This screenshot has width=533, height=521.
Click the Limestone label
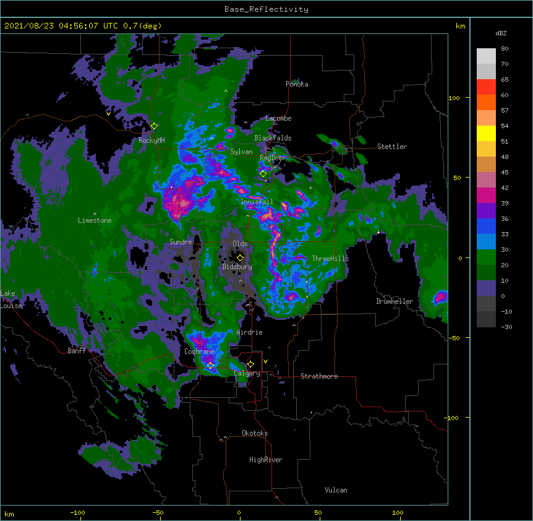tap(95, 220)
